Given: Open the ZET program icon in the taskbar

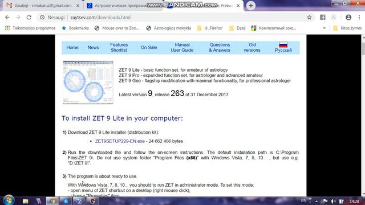Looking at the screenshot, I should pyautogui.click(x=79, y=201).
